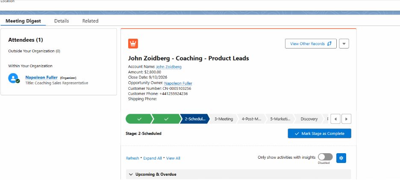The image size is (400, 180).
Task: Click Napoleon Fuller's attendee avatar icon
Action: (x=14, y=78)
